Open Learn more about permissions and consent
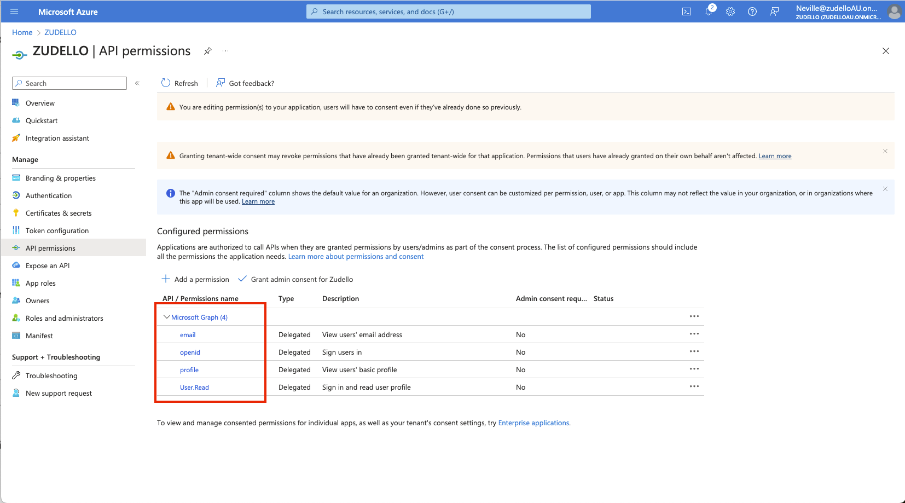 pos(356,257)
